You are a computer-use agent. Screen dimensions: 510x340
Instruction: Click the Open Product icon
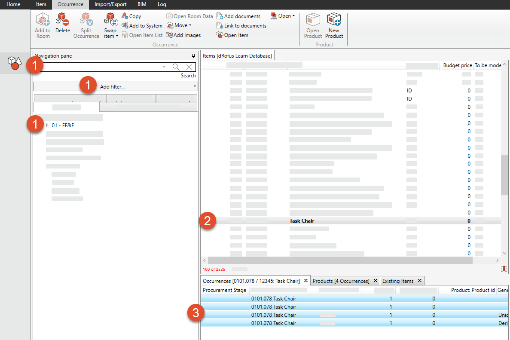(x=313, y=20)
